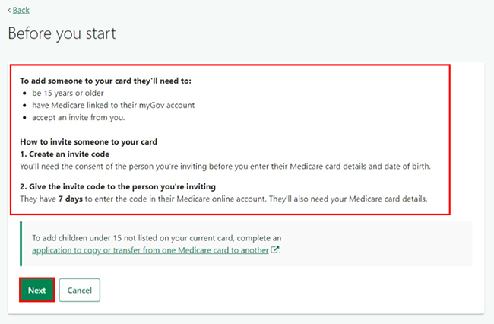
Task: Click the 'accept an invite from you' bullet
Action: click(78, 118)
